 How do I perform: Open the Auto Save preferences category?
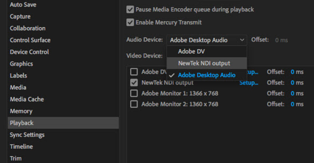pyautogui.click(x=63, y=4)
